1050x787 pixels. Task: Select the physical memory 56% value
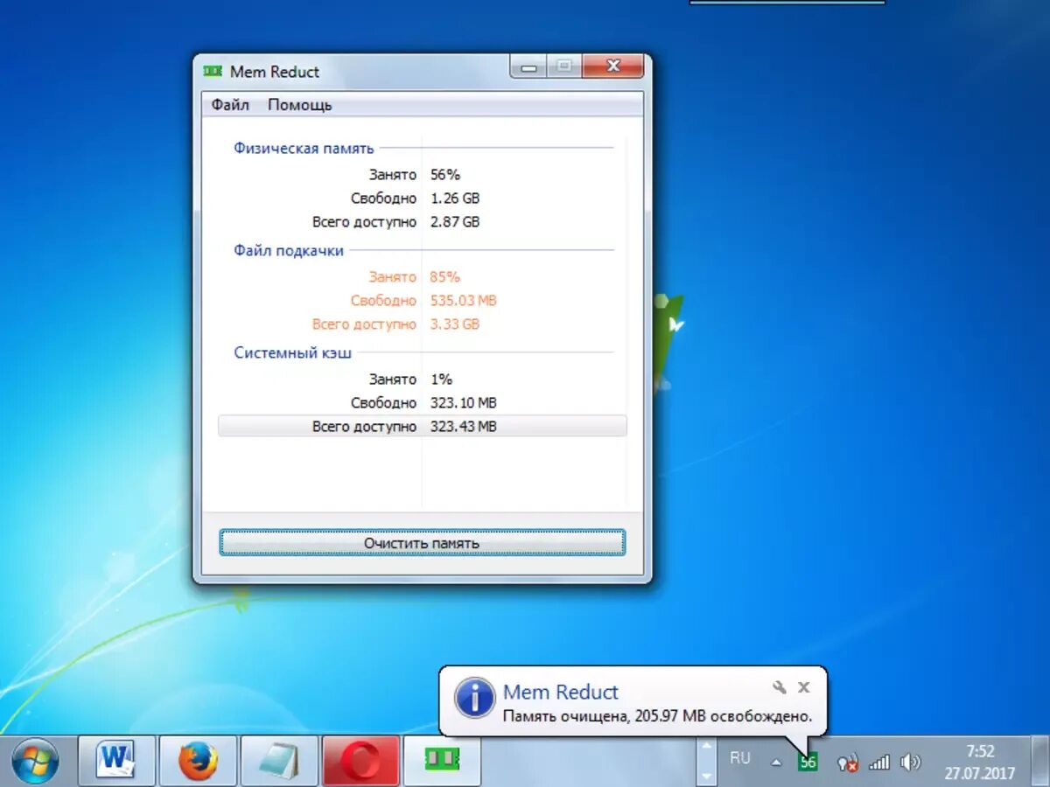tap(445, 174)
